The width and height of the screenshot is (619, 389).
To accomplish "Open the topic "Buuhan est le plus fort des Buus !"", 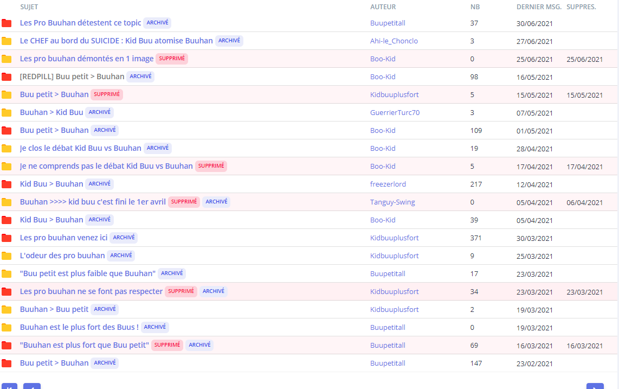I will click(x=79, y=327).
